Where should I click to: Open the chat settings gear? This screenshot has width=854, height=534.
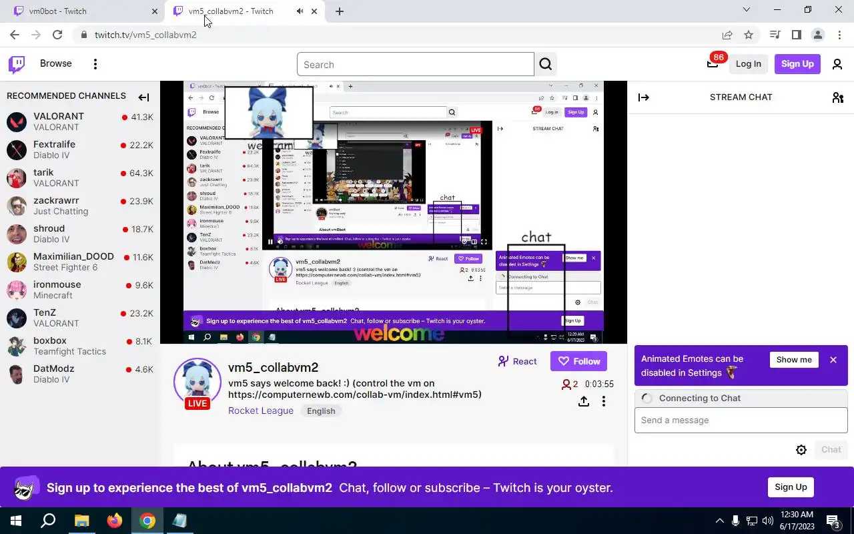(801, 450)
